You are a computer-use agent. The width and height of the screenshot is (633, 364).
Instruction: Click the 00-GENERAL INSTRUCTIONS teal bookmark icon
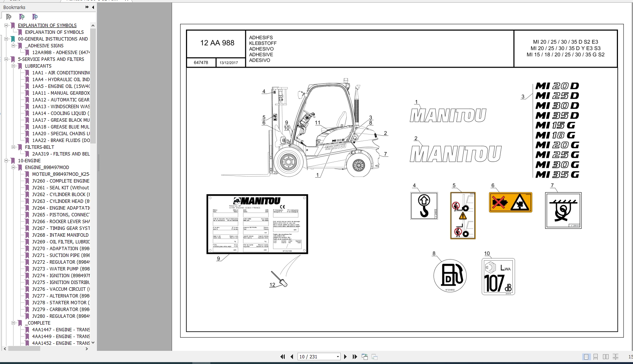coord(13,39)
